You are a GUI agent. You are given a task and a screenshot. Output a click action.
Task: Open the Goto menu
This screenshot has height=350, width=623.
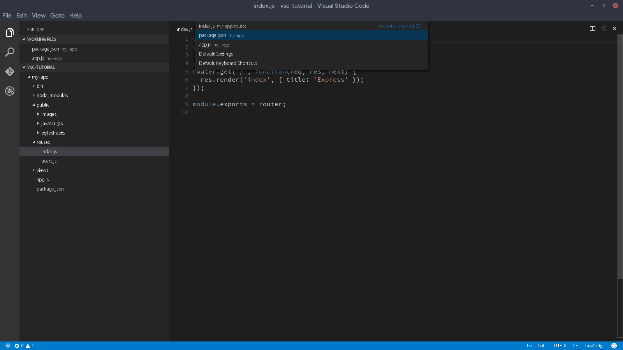(x=57, y=16)
